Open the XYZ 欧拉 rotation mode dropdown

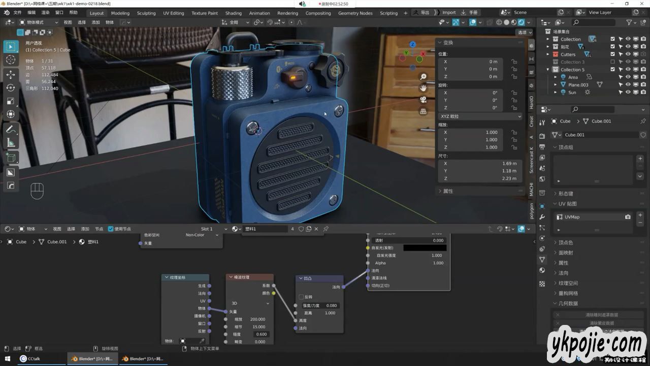tap(480, 116)
